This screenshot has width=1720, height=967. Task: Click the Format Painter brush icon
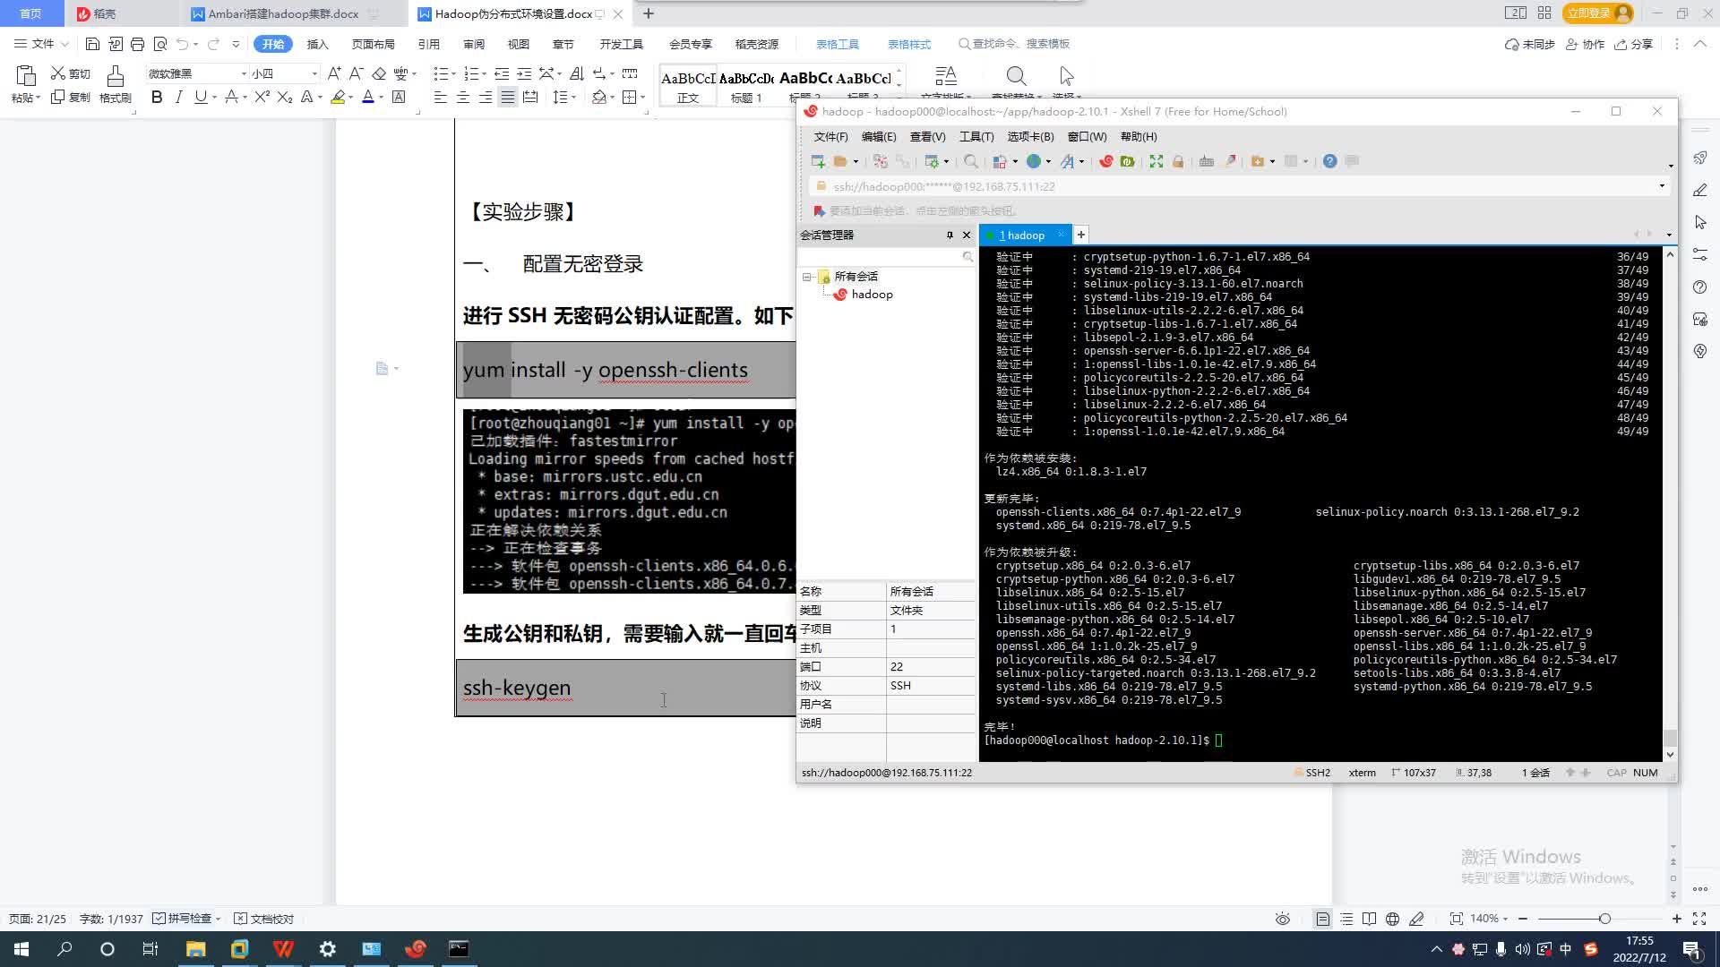click(x=115, y=77)
